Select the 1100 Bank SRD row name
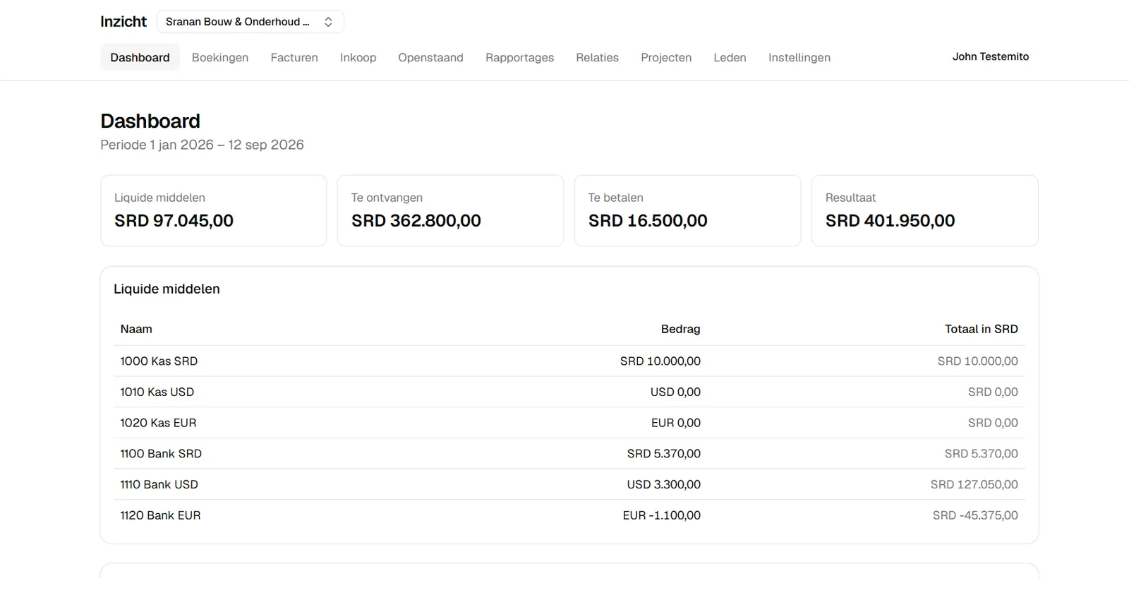Screen dimensions: 1129x600 pyautogui.click(x=161, y=454)
